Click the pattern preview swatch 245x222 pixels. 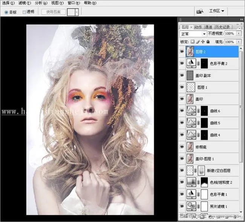coord(71,12)
